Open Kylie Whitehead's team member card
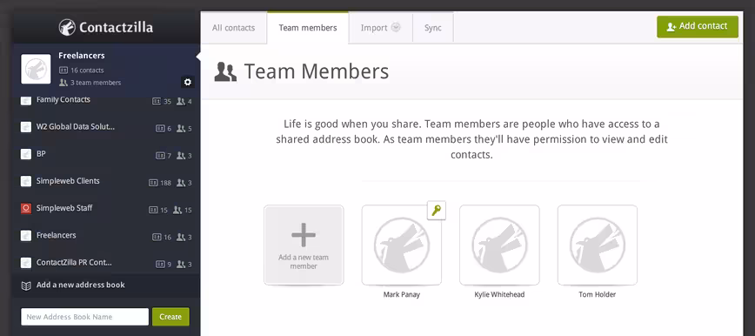The width and height of the screenshot is (755, 336). pos(499,245)
